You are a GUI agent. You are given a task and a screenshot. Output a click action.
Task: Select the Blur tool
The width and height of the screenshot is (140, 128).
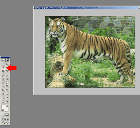[x=3, y=86]
